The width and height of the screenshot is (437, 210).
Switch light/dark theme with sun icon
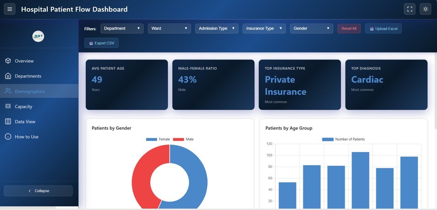coord(425,9)
